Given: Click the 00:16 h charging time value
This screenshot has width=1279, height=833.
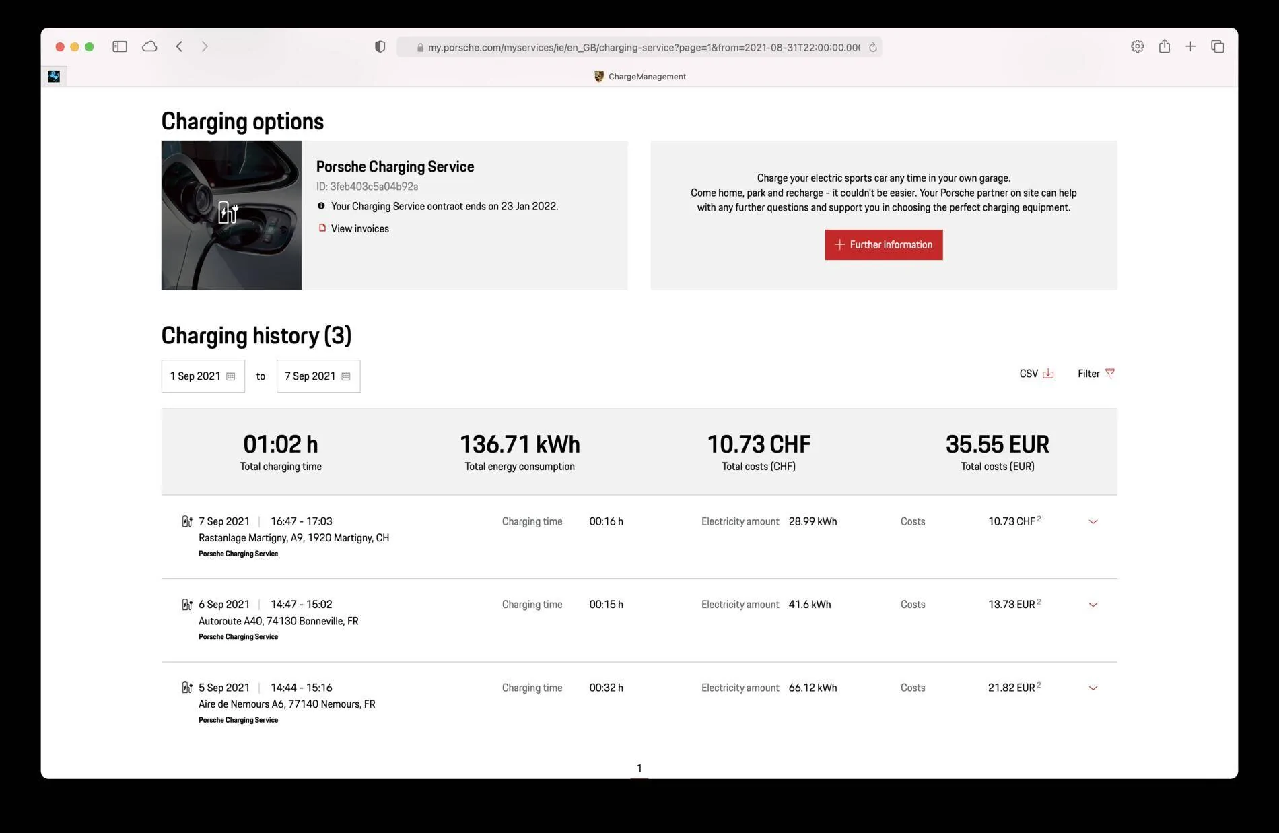Looking at the screenshot, I should coord(607,521).
